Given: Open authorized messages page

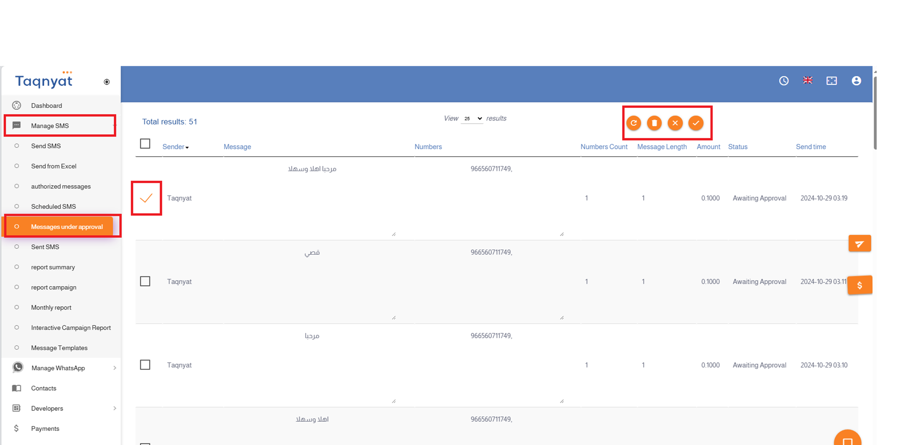Looking at the screenshot, I should point(61,186).
